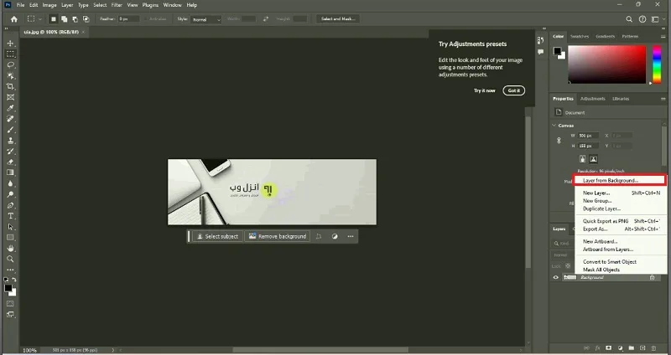Select the Move tool
The image size is (671, 355).
(x=10, y=44)
